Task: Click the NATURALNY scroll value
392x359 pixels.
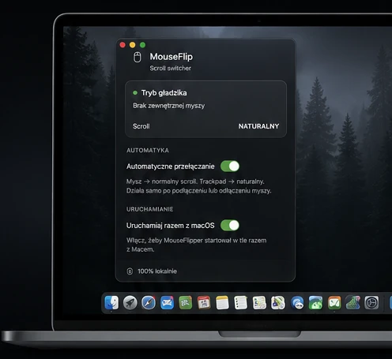Action: pyautogui.click(x=258, y=126)
